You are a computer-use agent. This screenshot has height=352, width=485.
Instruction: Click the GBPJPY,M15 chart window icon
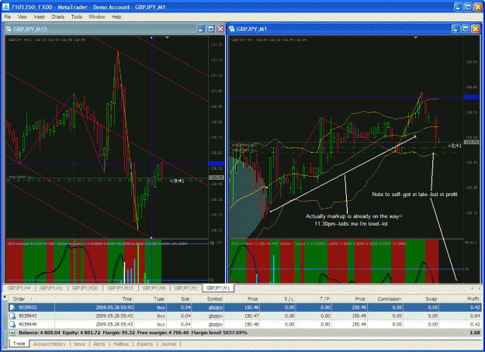pyautogui.click(x=9, y=29)
